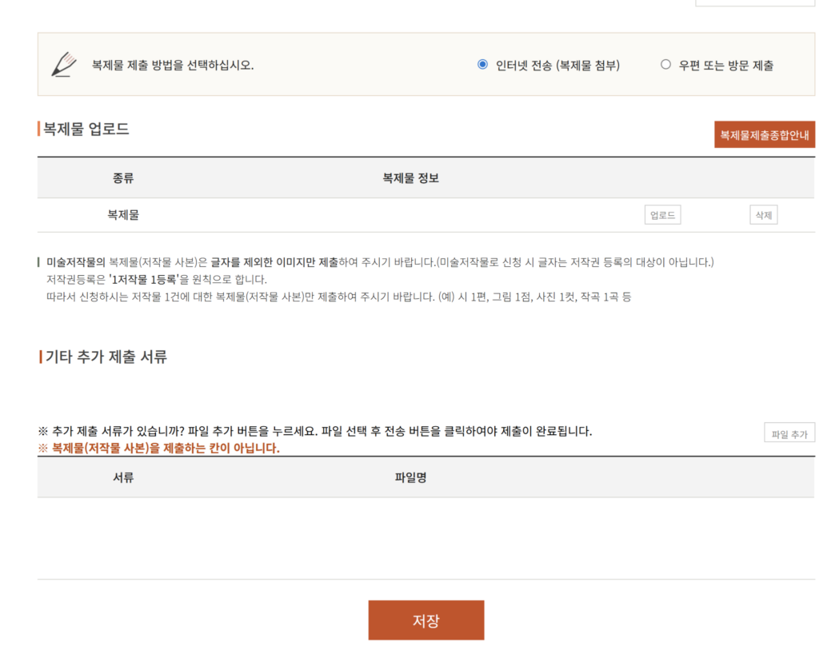Click the 파일명 column header

[410, 477]
